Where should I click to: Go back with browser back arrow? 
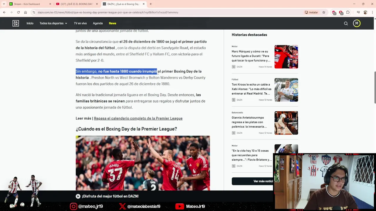4,12
